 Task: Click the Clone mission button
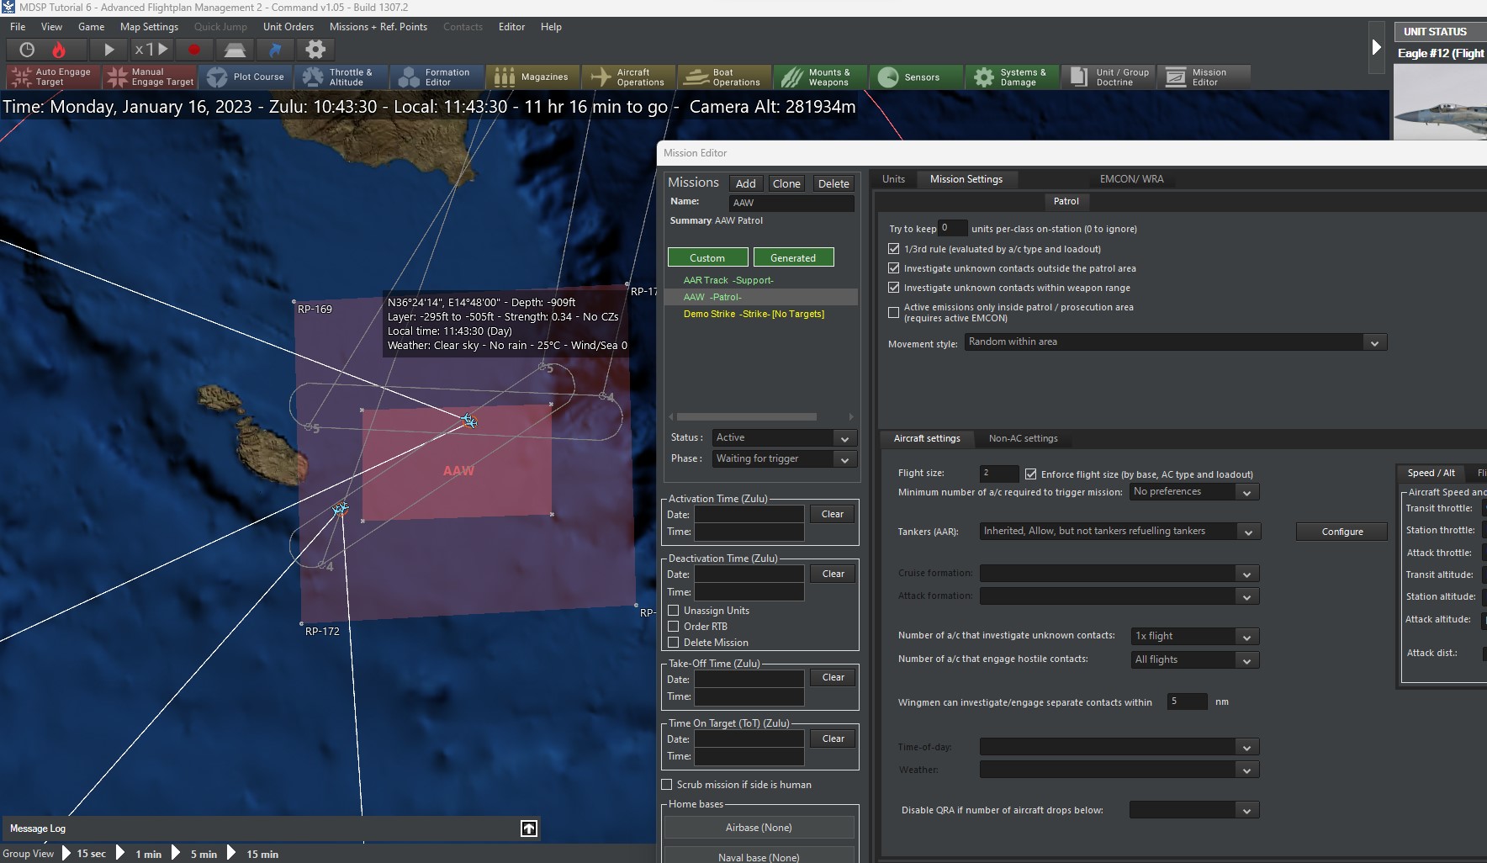pyautogui.click(x=786, y=183)
